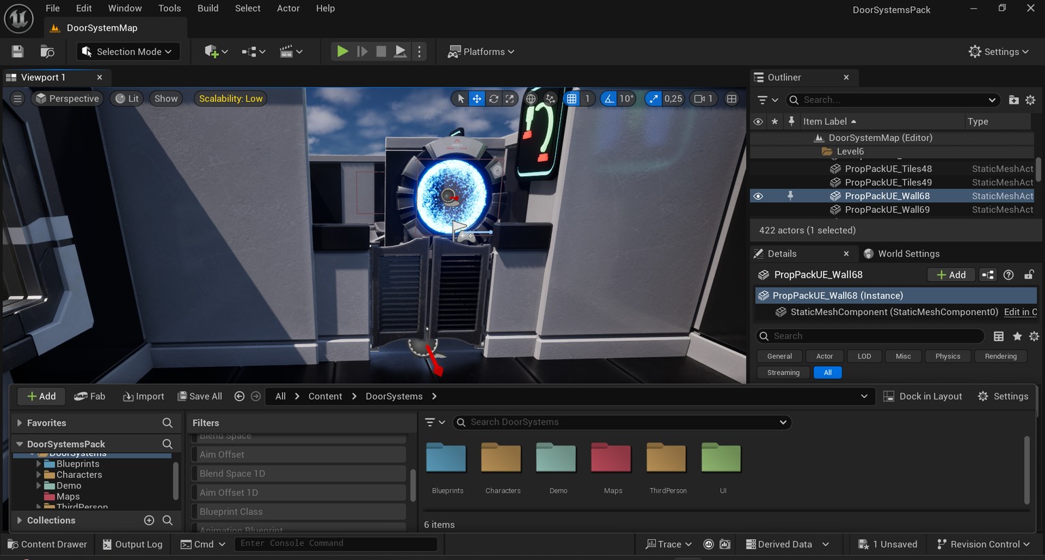
Task: Open Details view options gear icon
Action: point(1034,336)
